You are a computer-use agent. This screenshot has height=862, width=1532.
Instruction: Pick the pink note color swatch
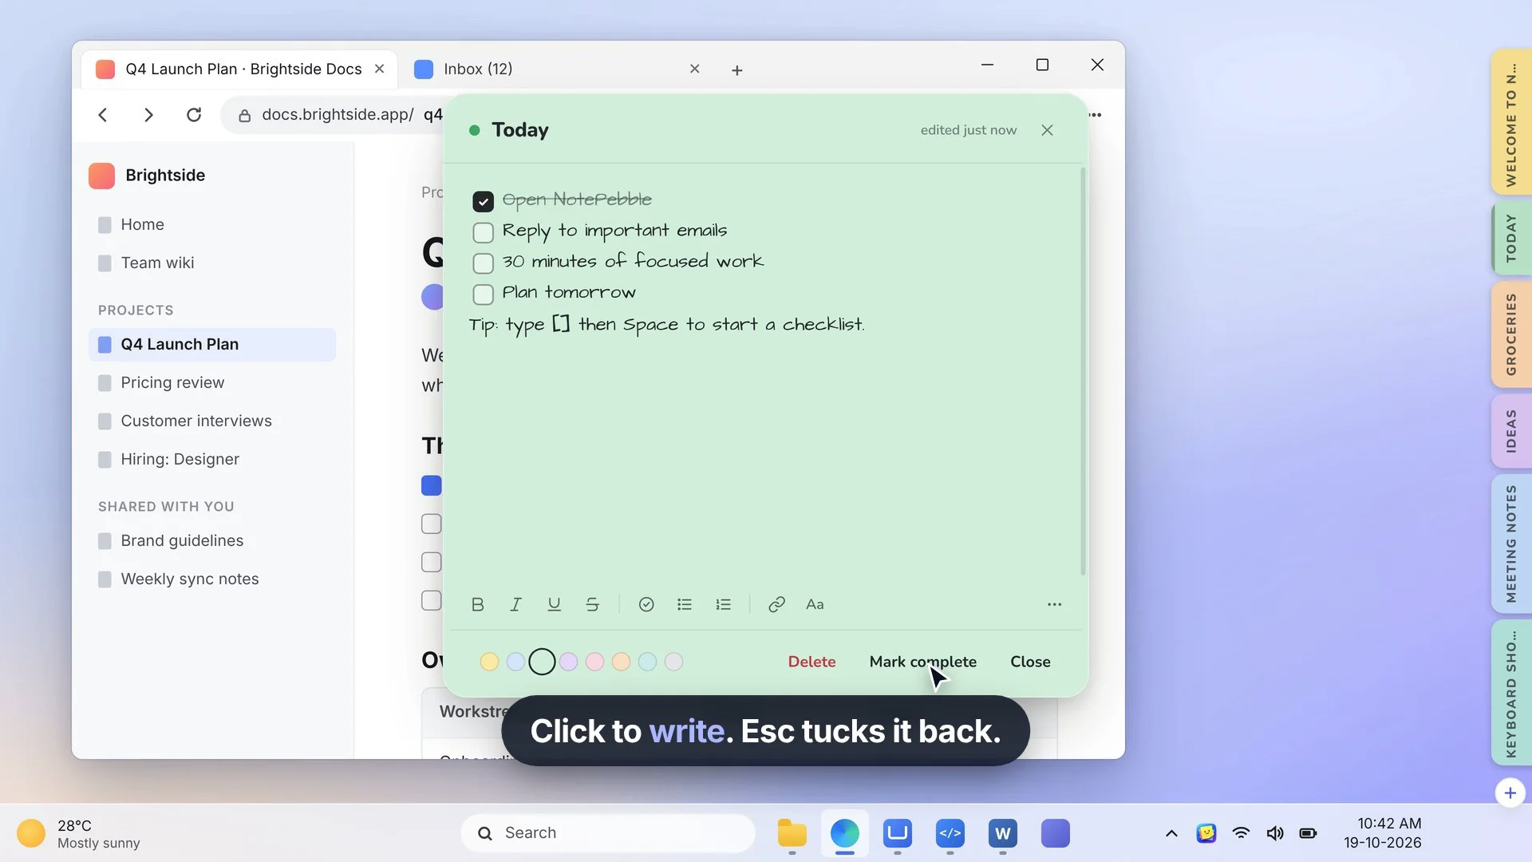tap(594, 662)
